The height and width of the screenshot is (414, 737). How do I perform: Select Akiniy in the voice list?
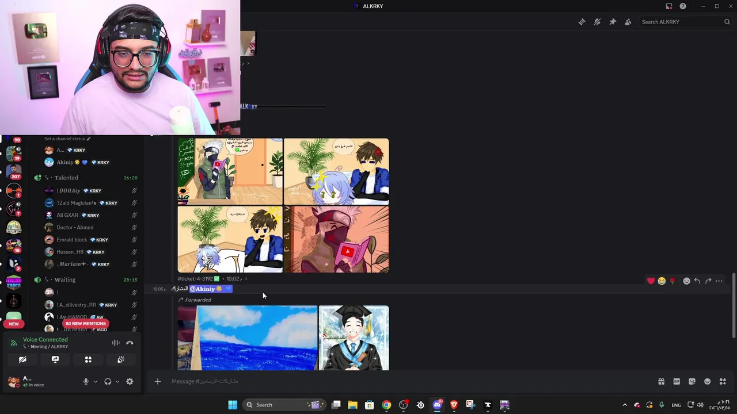92,162
